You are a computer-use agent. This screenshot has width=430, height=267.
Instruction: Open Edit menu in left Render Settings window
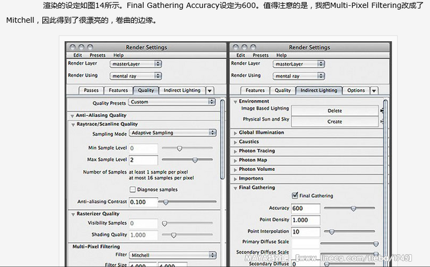[77, 55]
